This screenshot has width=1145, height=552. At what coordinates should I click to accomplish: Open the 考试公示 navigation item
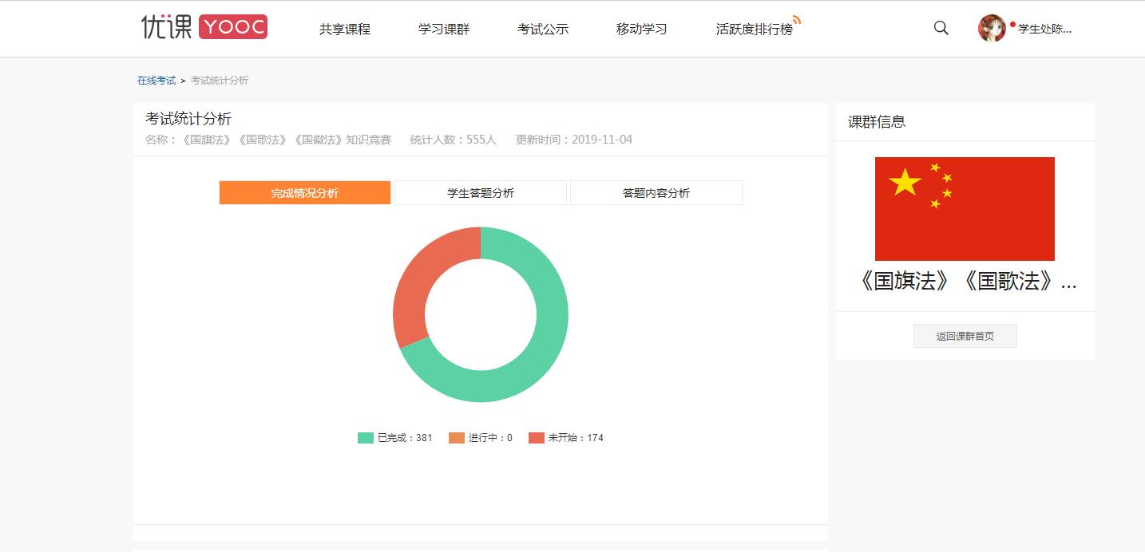click(543, 29)
